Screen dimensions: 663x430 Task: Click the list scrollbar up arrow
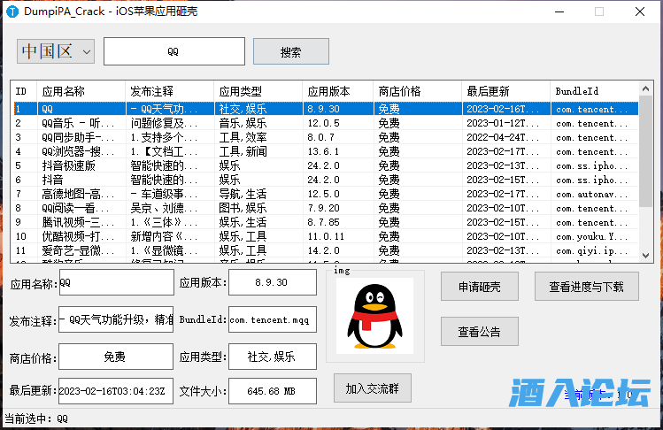(645, 88)
